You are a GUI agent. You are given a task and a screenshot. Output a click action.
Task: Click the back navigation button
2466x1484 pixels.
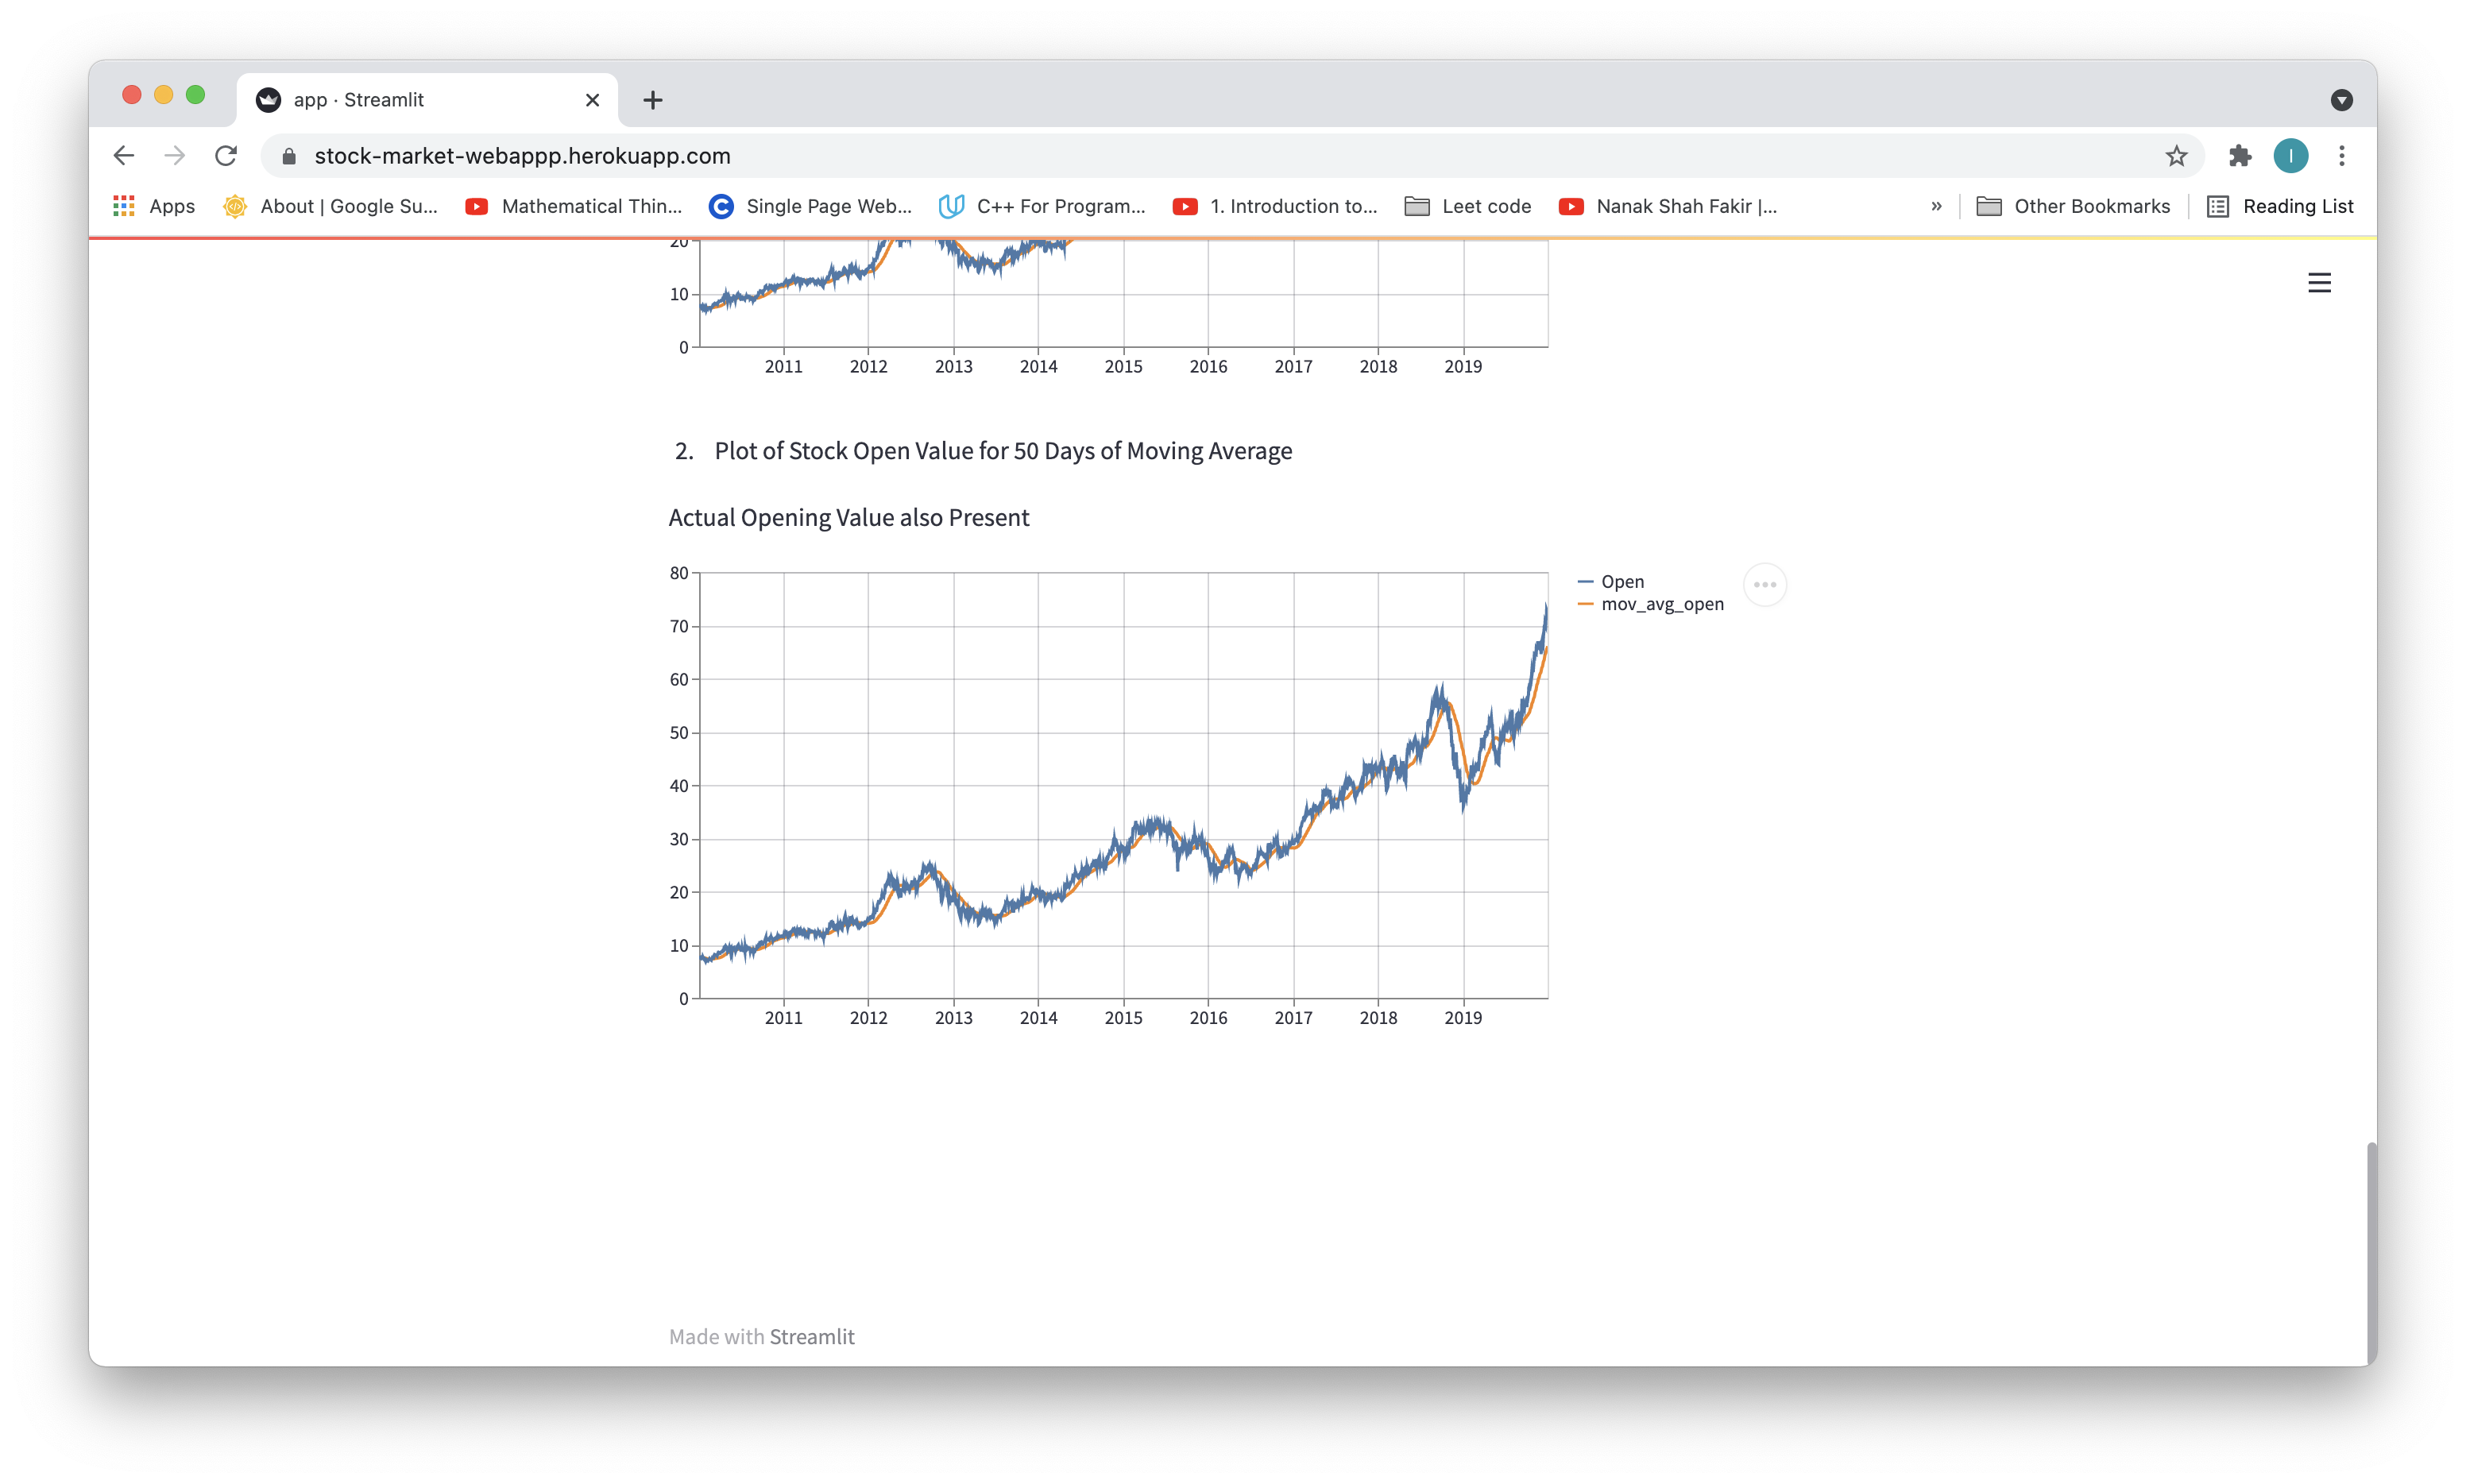tap(123, 155)
